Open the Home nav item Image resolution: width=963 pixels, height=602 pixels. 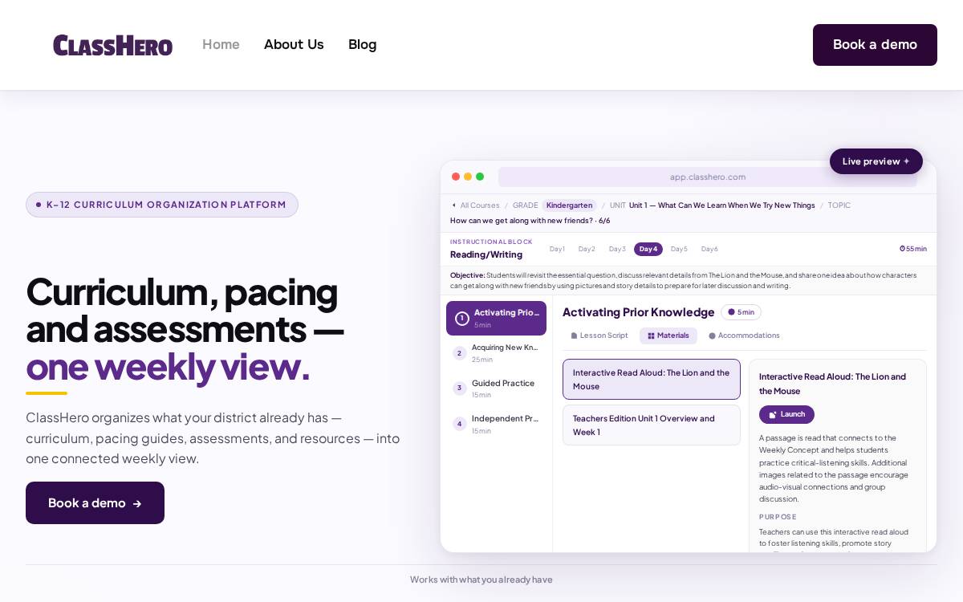(221, 45)
